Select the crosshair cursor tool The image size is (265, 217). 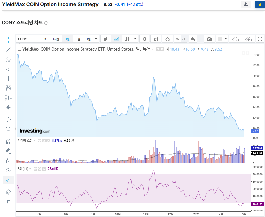click(x=8, y=40)
